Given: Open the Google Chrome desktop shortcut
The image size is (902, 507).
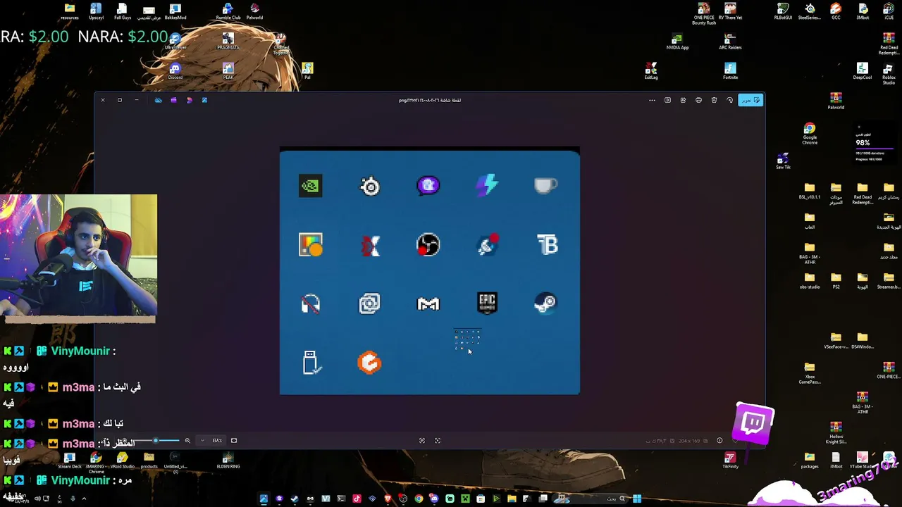Looking at the screenshot, I should coord(810,134).
